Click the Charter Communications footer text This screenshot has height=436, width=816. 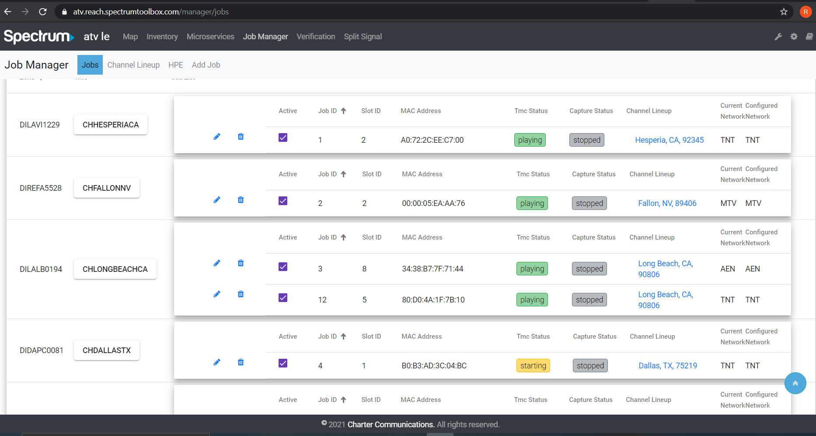(391, 425)
